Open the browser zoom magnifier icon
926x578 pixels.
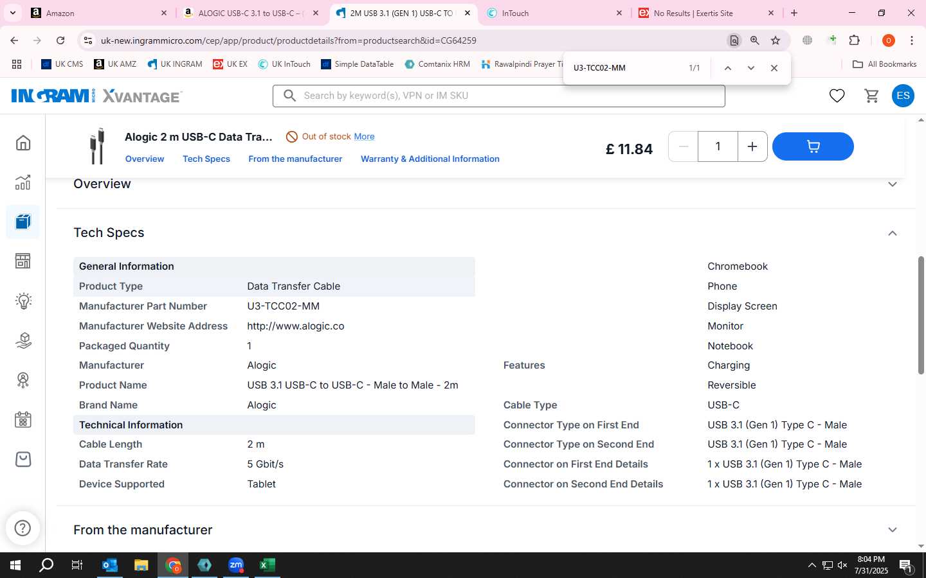click(754, 40)
